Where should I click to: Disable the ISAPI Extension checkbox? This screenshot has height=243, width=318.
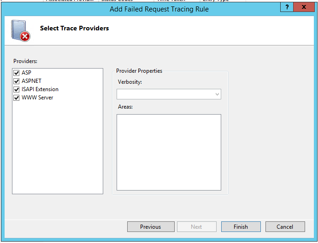[17, 89]
